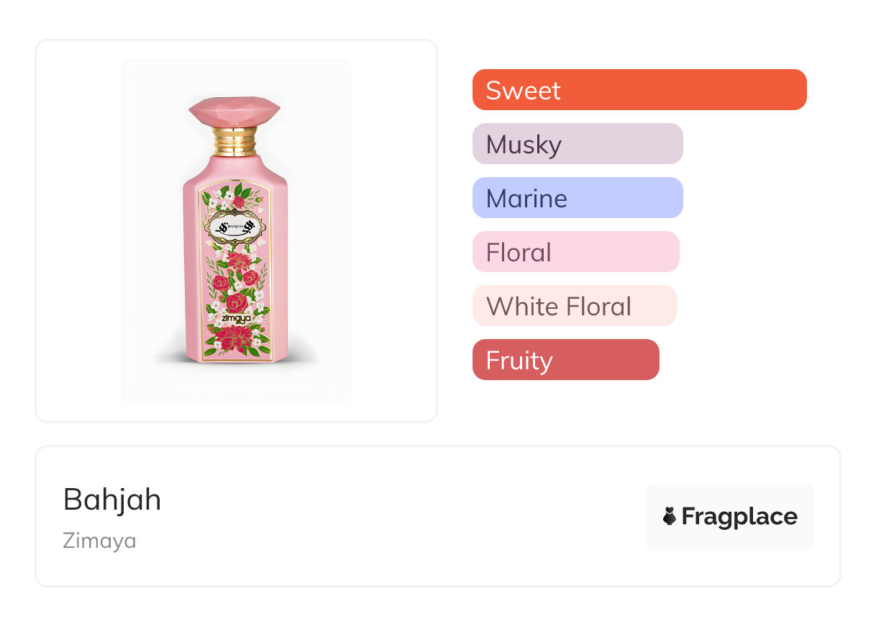Select the White Floral accord bar
Viewport: 876px width, 622px height.
click(575, 306)
